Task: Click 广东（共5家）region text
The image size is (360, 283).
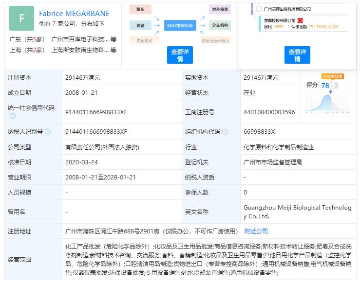Action: 27,39
